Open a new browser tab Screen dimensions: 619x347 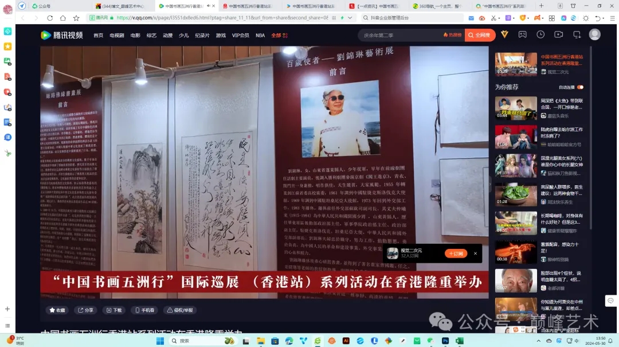pyautogui.click(x=541, y=6)
